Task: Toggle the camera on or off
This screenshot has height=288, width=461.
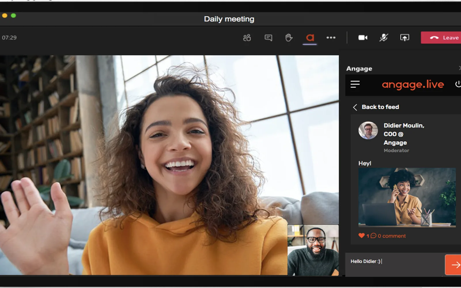Action: [363, 38]
